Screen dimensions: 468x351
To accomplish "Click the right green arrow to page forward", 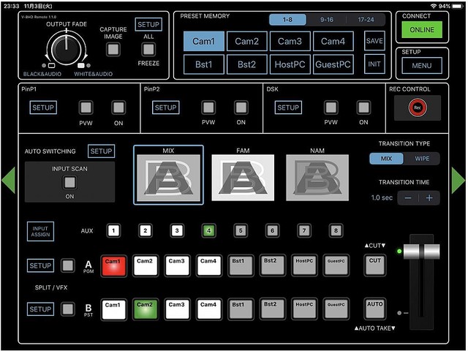I will 458,180.
